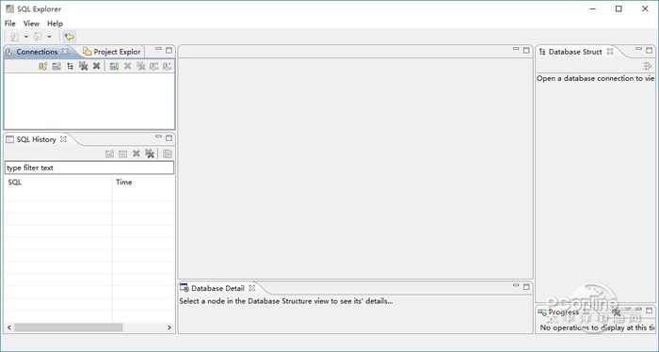659x352 pixels.
Task: Click the greyed commit icon in Connections toolbar
Action: 154,66
